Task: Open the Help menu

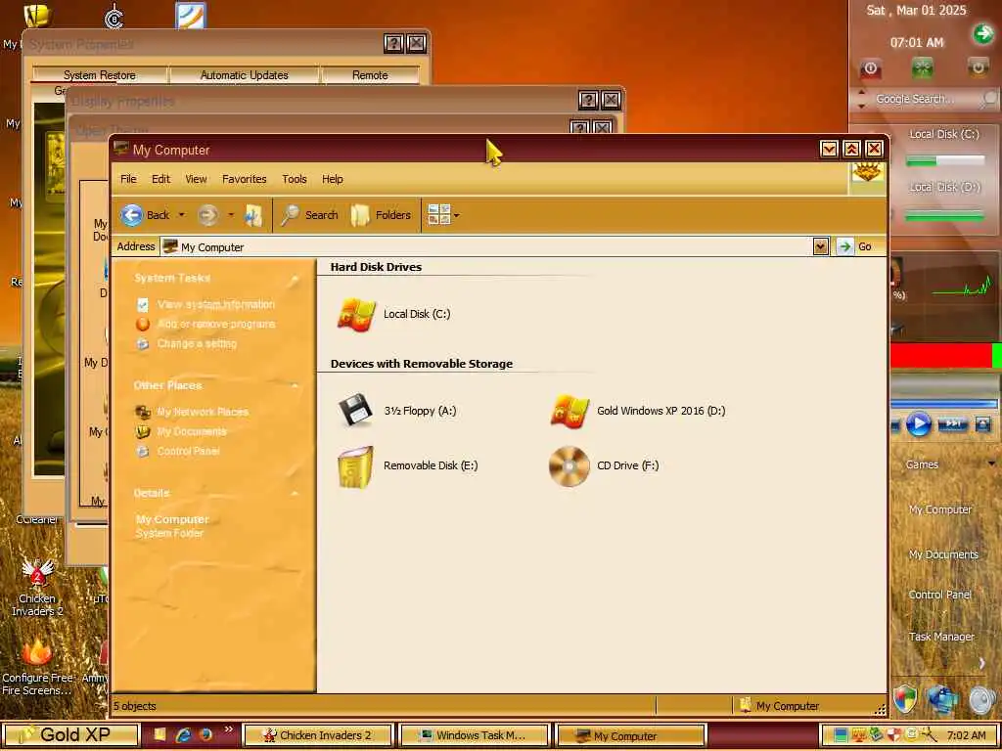Action: click(x=332, y=179)
